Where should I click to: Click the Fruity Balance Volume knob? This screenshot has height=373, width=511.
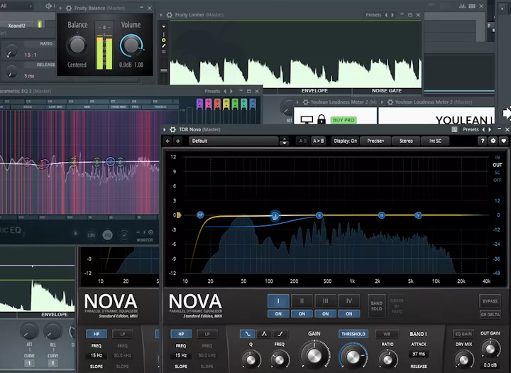pyautogui.click(x=131, y=45)
